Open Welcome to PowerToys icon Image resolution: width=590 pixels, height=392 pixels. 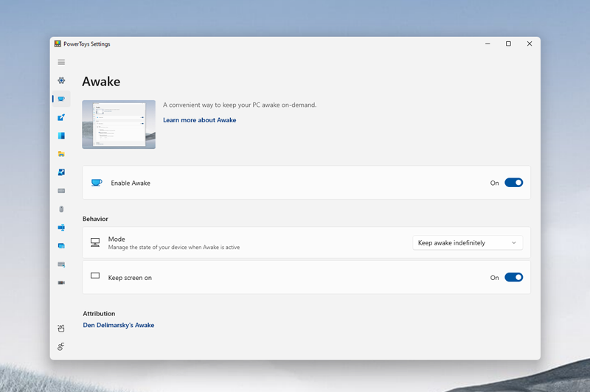pyautogui.click(x=61, y=329)
